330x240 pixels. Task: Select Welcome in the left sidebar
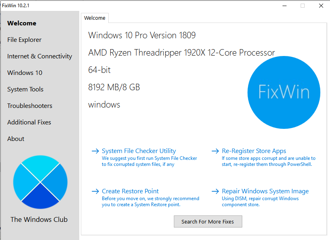coord(22,23)
